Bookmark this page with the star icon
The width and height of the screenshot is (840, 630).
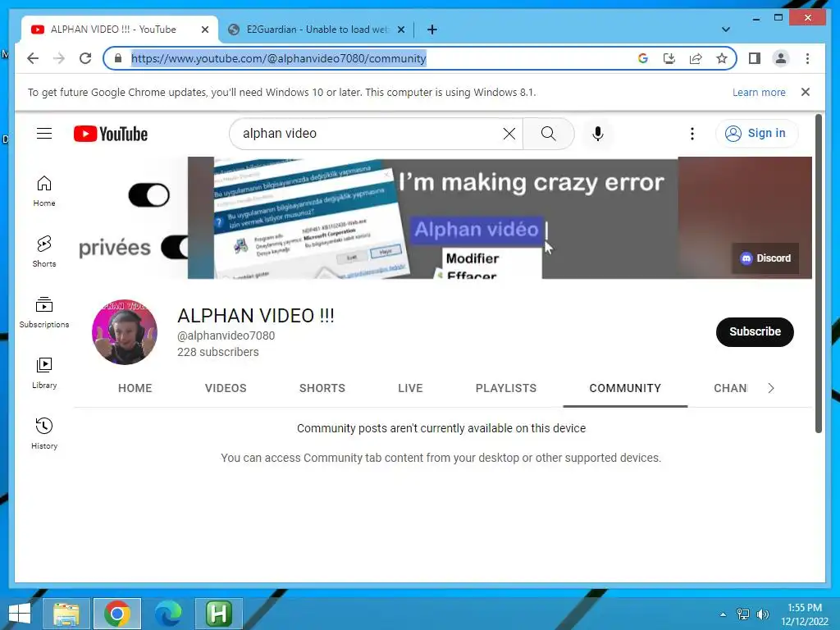point(722,58)
